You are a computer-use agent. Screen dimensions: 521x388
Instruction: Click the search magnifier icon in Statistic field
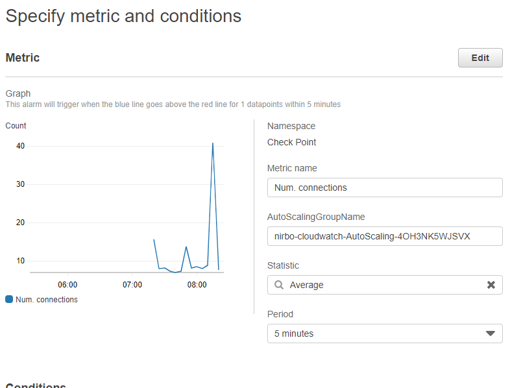click(x=278, y=285)
